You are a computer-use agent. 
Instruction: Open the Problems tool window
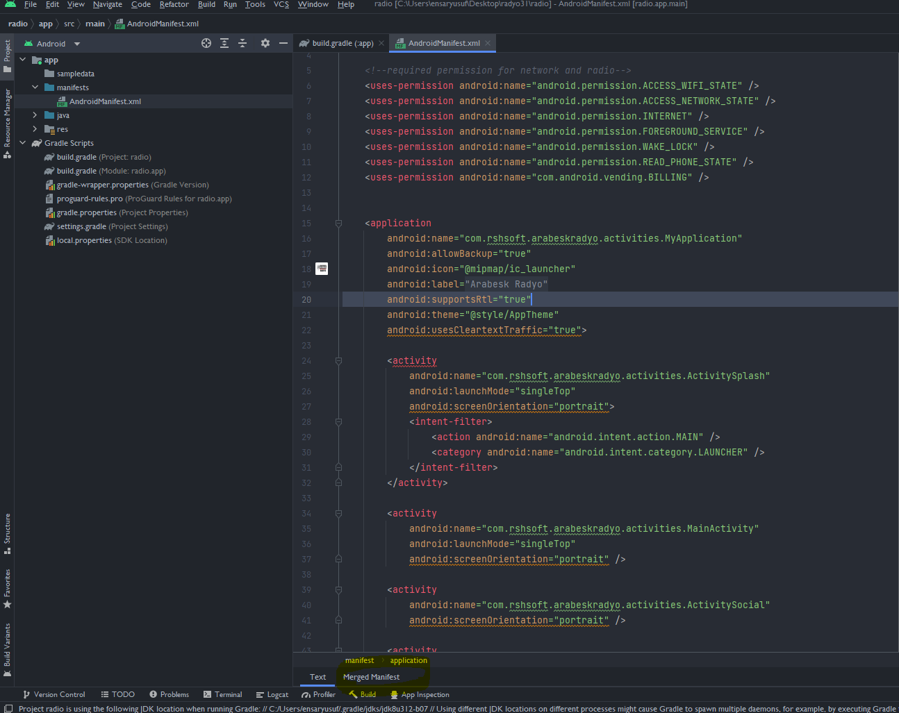point(169,694)
